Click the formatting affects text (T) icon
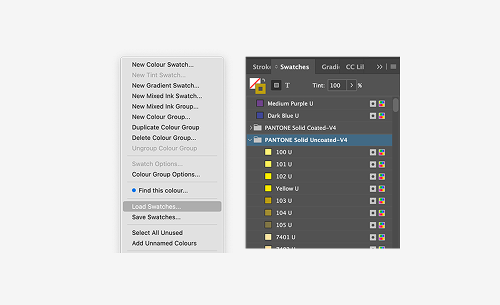The width and height of the screenshot is (500, 305). pos(287,85)
